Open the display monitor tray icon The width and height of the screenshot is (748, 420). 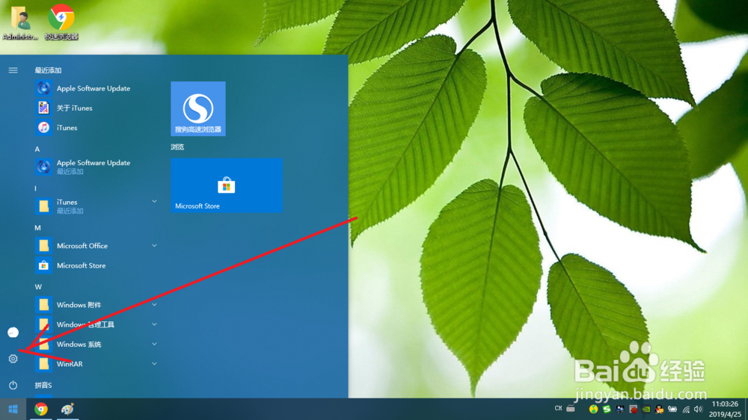click(619, 409)
